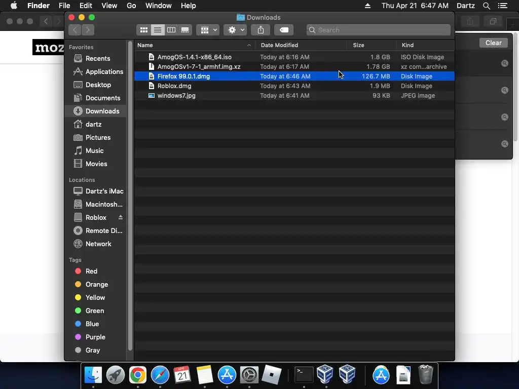Image resolution: width=519 pixels, height=389 pixels.
Task: Open the gear Action menu
Action: tap(235, 30)
